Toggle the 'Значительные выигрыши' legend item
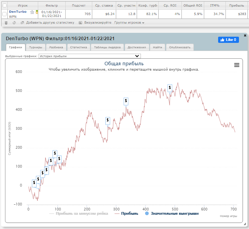Screen dimensions: 249x229 pos(171,213)
